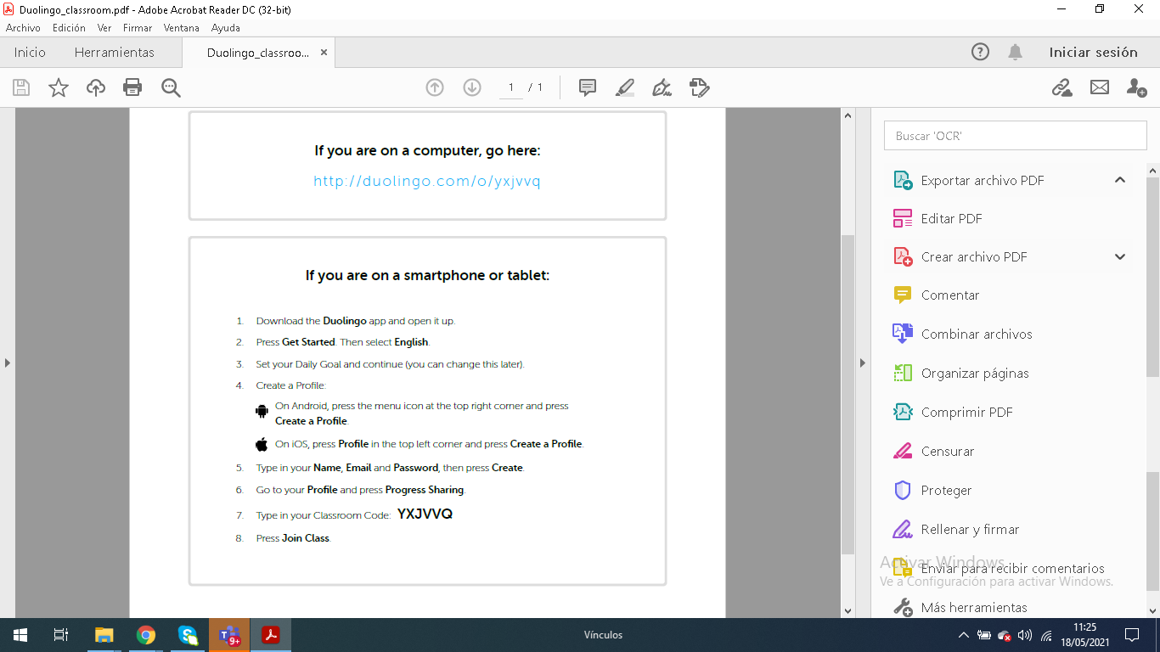Click Crear archivo PDF
Image resolution: width=1160 pixels, height=652 pixels.
pos(974,256)
